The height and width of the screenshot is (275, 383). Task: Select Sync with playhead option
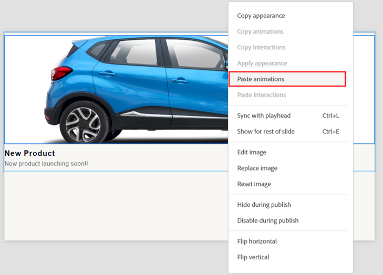click(x=264, y=115)
